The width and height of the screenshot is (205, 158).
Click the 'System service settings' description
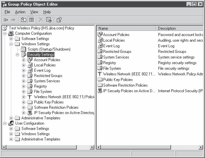click(x=176, y=57)
